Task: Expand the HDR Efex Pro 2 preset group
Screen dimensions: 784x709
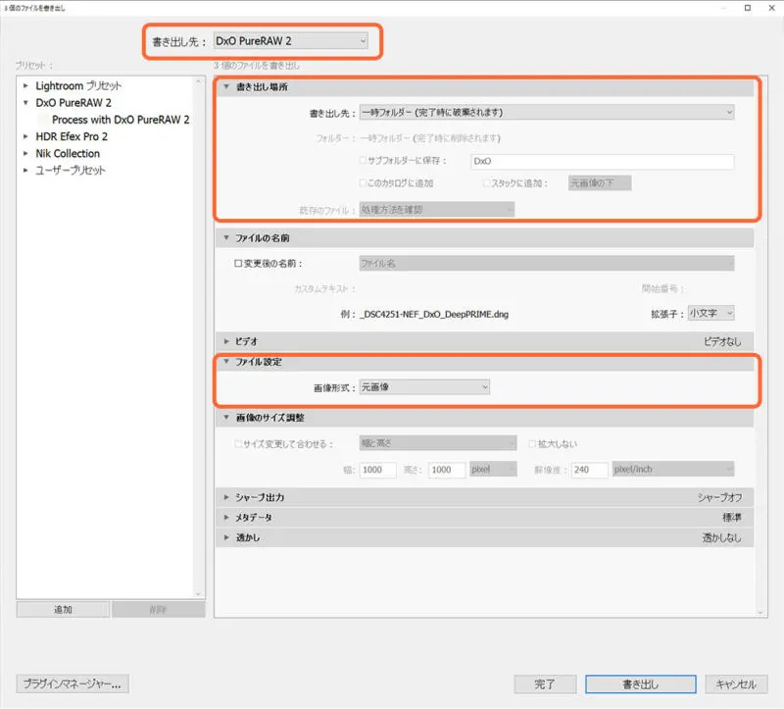Action: (x=25, y=136)
